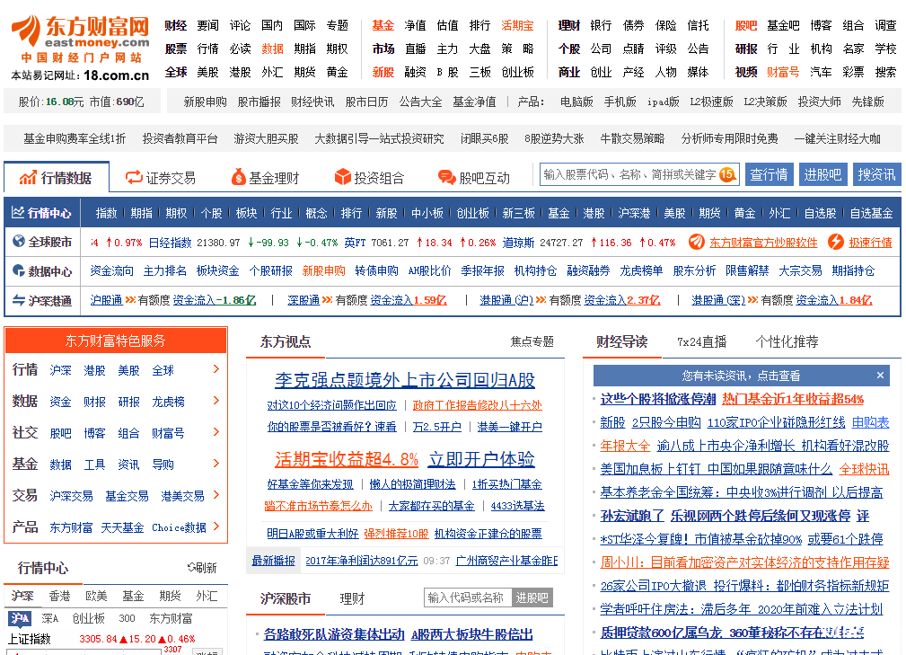Screen dimensions: 906x655
Task: Click the 新三板 item in 行情中心 nav
Action: tap(518, 213)
